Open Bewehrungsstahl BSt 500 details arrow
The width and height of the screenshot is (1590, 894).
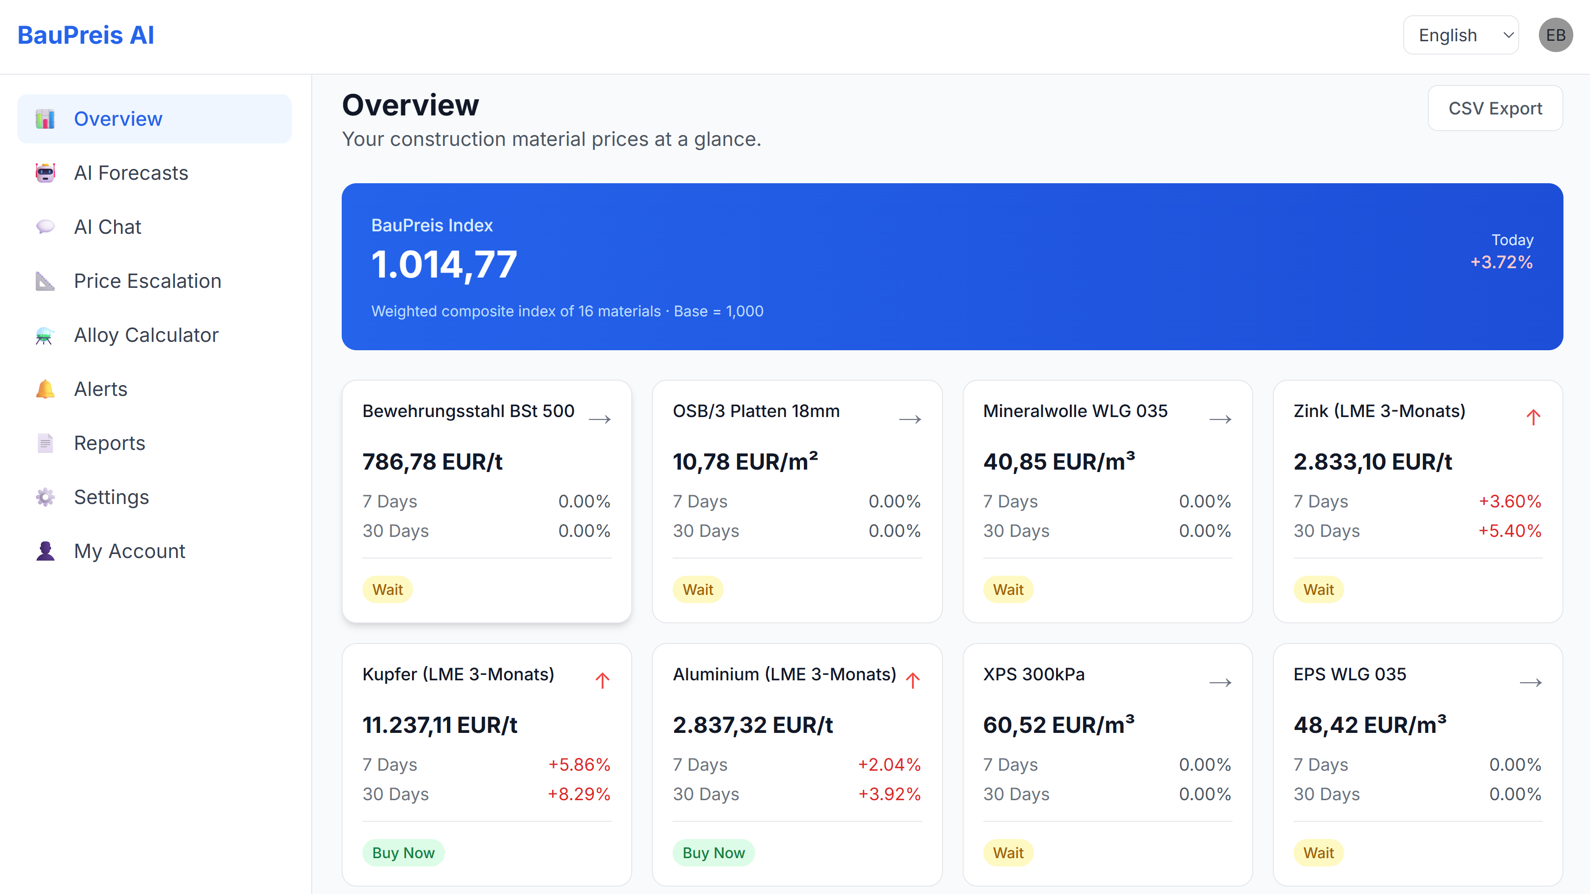coord(601,418)
